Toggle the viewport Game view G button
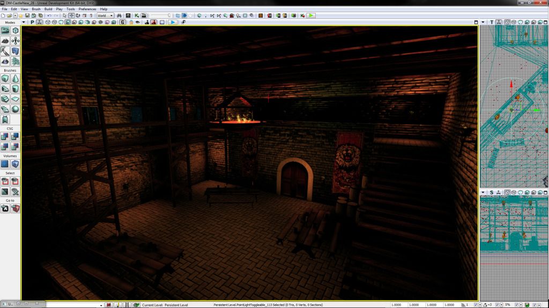 pyautogui.click(x=123, y=22)
